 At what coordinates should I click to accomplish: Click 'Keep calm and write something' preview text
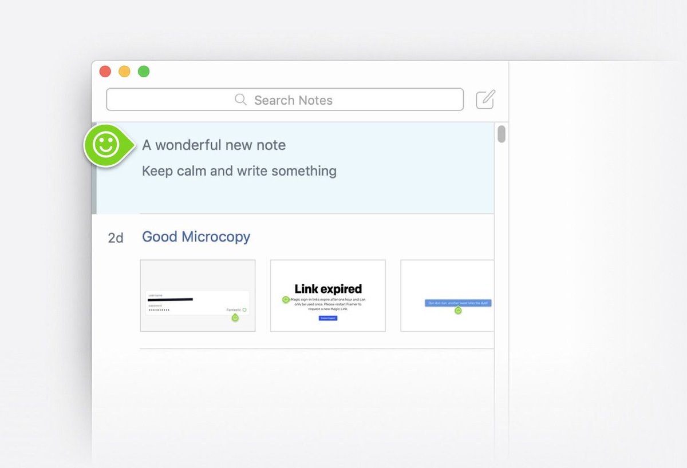239,171
